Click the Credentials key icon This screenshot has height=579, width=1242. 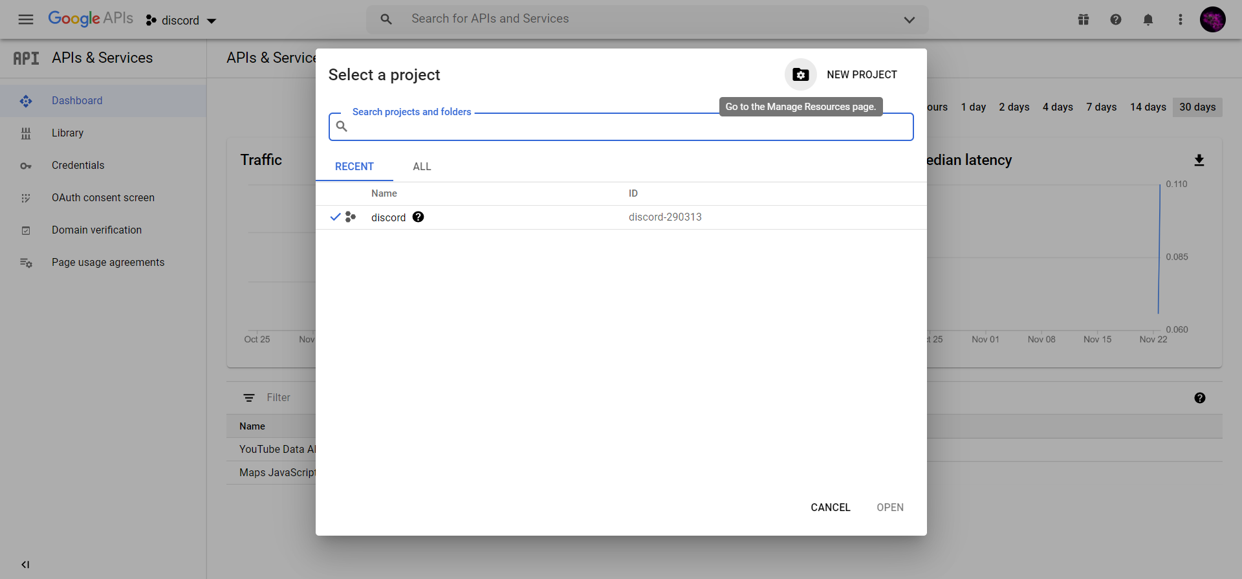click(26, 166)
